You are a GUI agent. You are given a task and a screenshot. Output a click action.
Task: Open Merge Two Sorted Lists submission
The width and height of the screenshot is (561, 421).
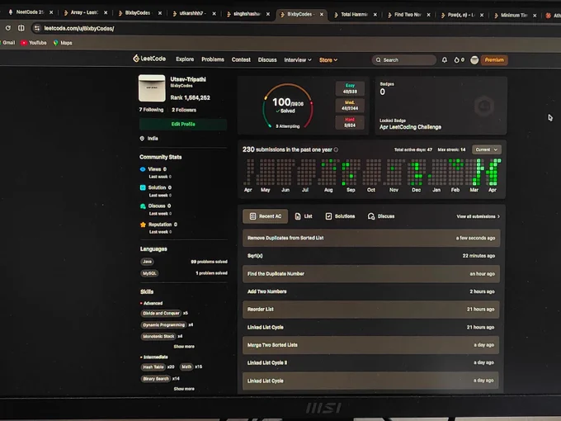click(x=371, y=345)
